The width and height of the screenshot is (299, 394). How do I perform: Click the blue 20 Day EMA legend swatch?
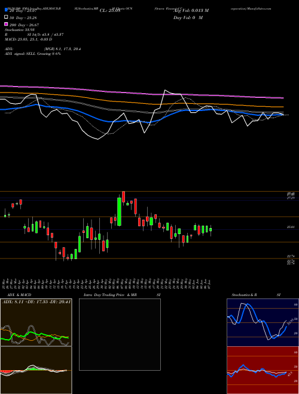coord(6,10)
